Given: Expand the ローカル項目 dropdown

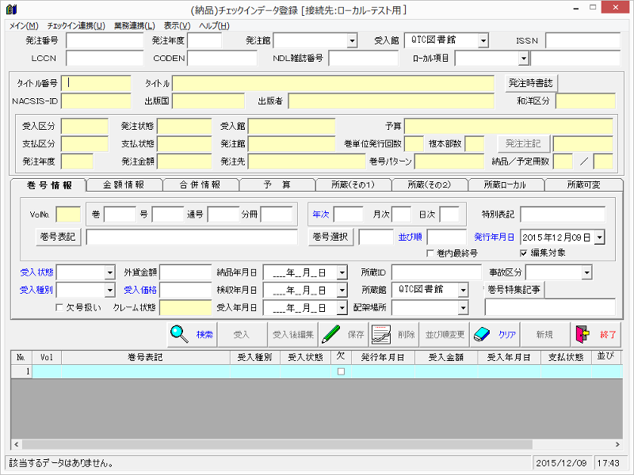Looking at the screenshot, I should [524, 59].
